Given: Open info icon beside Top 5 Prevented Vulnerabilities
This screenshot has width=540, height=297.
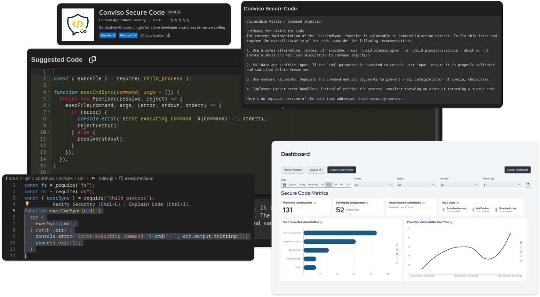Looking at the screenshot, I should pyautogui.click(x=321, y=222).
